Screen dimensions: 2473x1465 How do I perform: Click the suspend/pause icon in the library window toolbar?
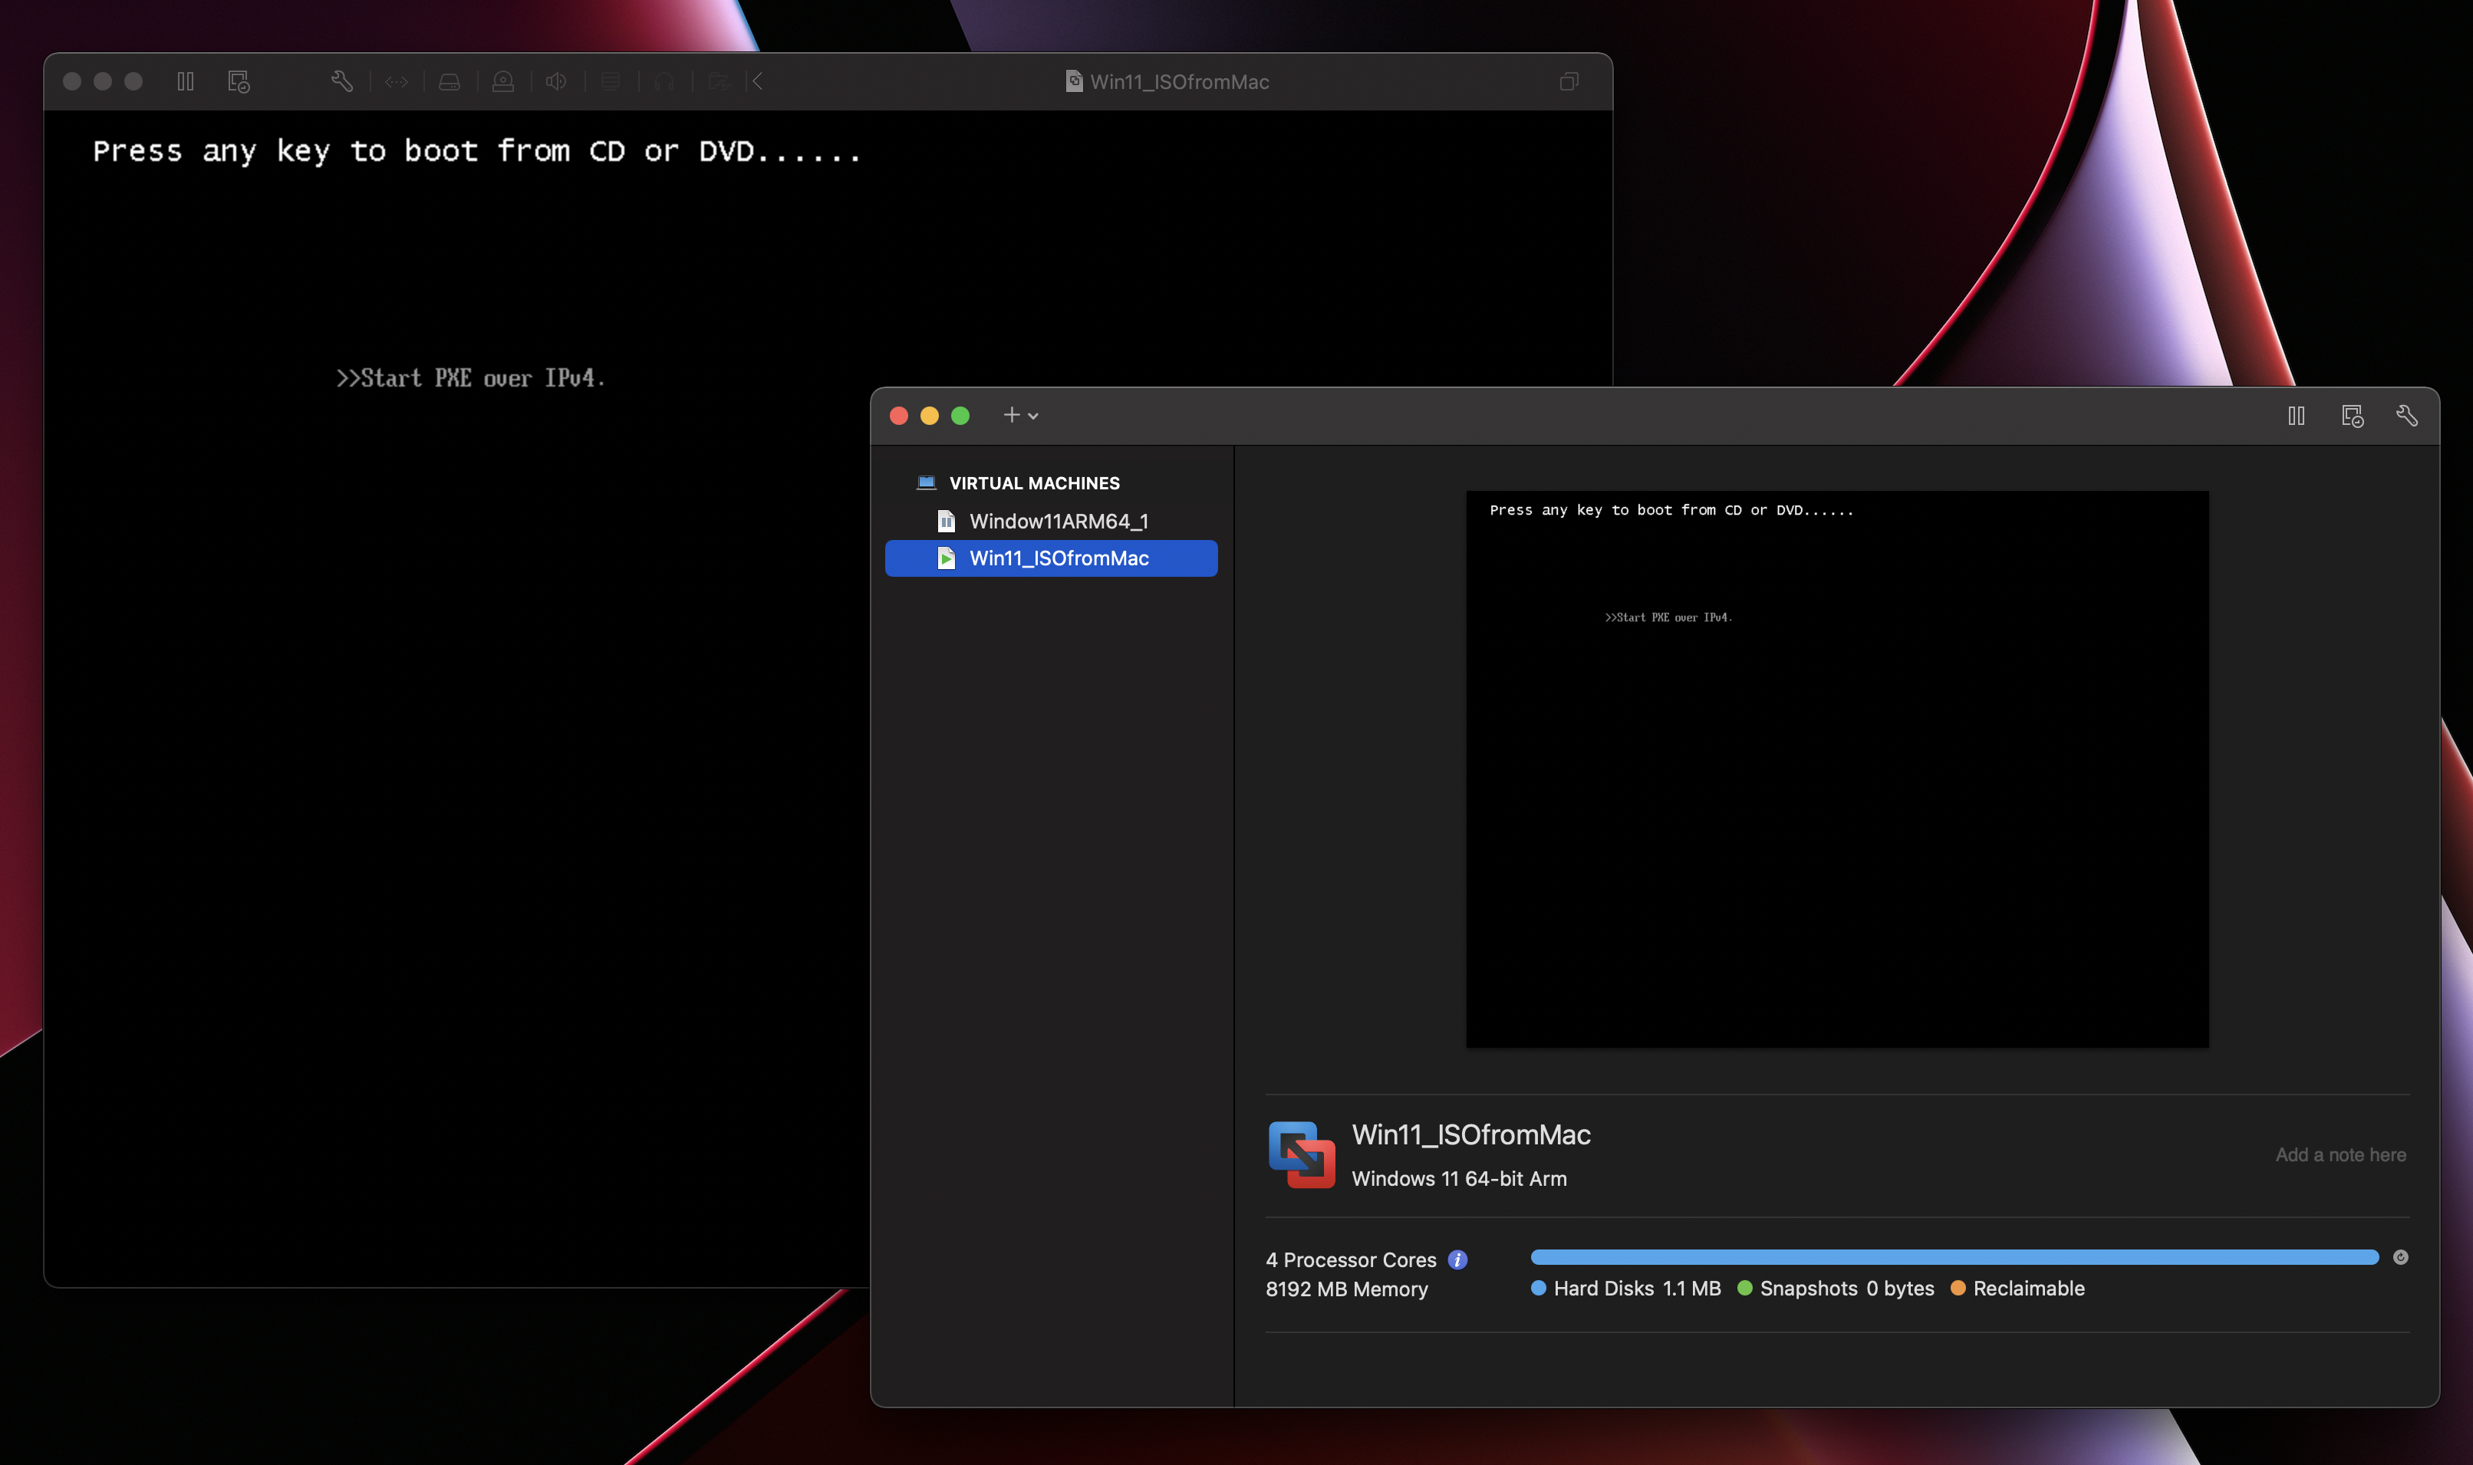[x=2297, y=416]
